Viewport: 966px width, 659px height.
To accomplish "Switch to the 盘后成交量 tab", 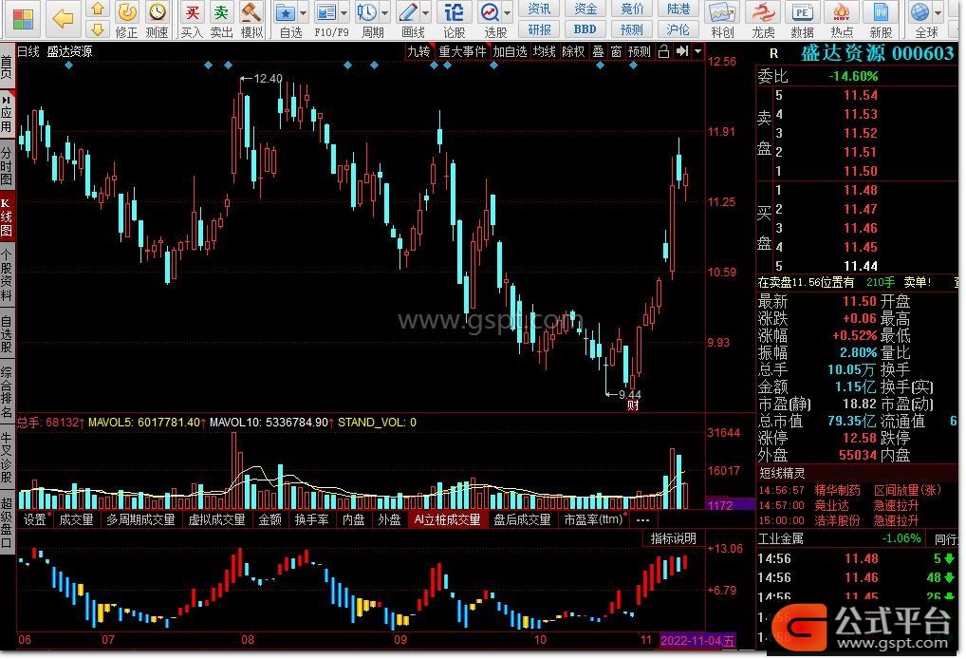I will (523, 519).
